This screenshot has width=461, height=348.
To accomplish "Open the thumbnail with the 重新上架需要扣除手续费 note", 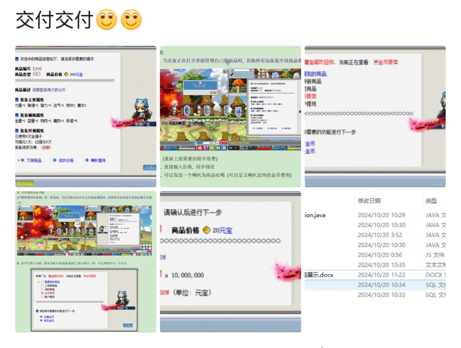I will coord(230,117).
